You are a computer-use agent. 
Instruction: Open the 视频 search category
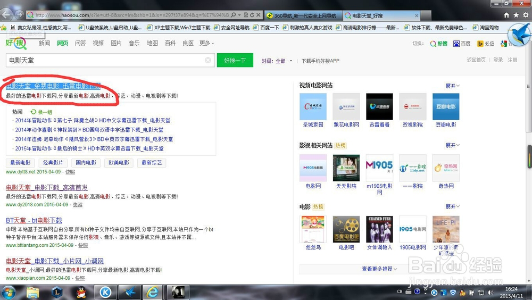pyautogui.click(x=98, y=43)
